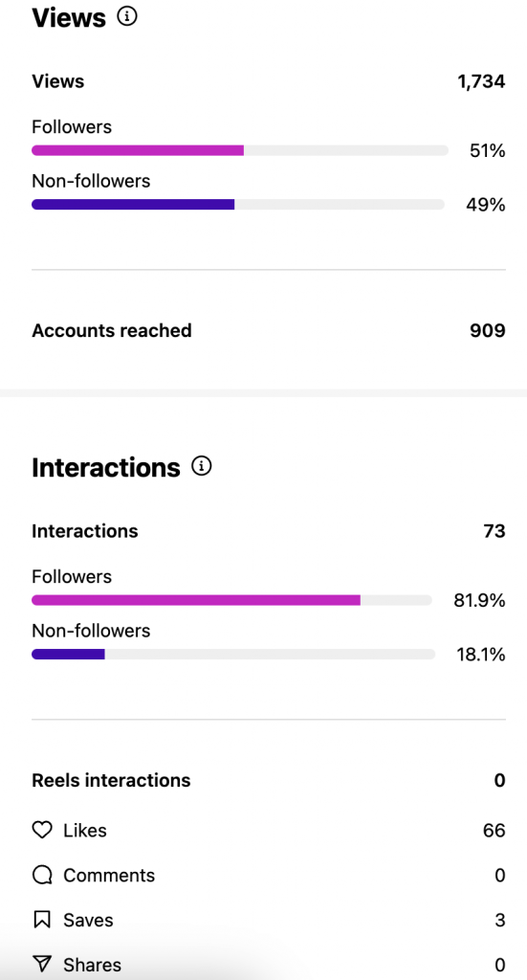This screenshot has width=527, height=980.
Task: Click the Reels interactions row label
Action: point(111,780)
